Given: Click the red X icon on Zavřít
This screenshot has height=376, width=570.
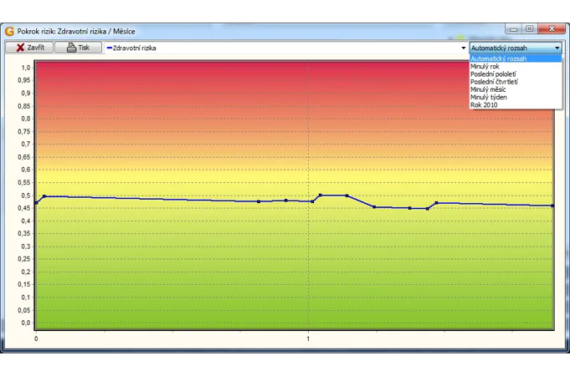Looking at the screenshot, I should pos(20,48).
